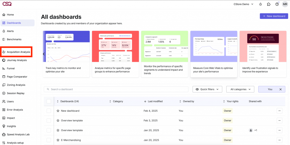
Task: Click the +1 shared with avatar
Action: point(253,130)
